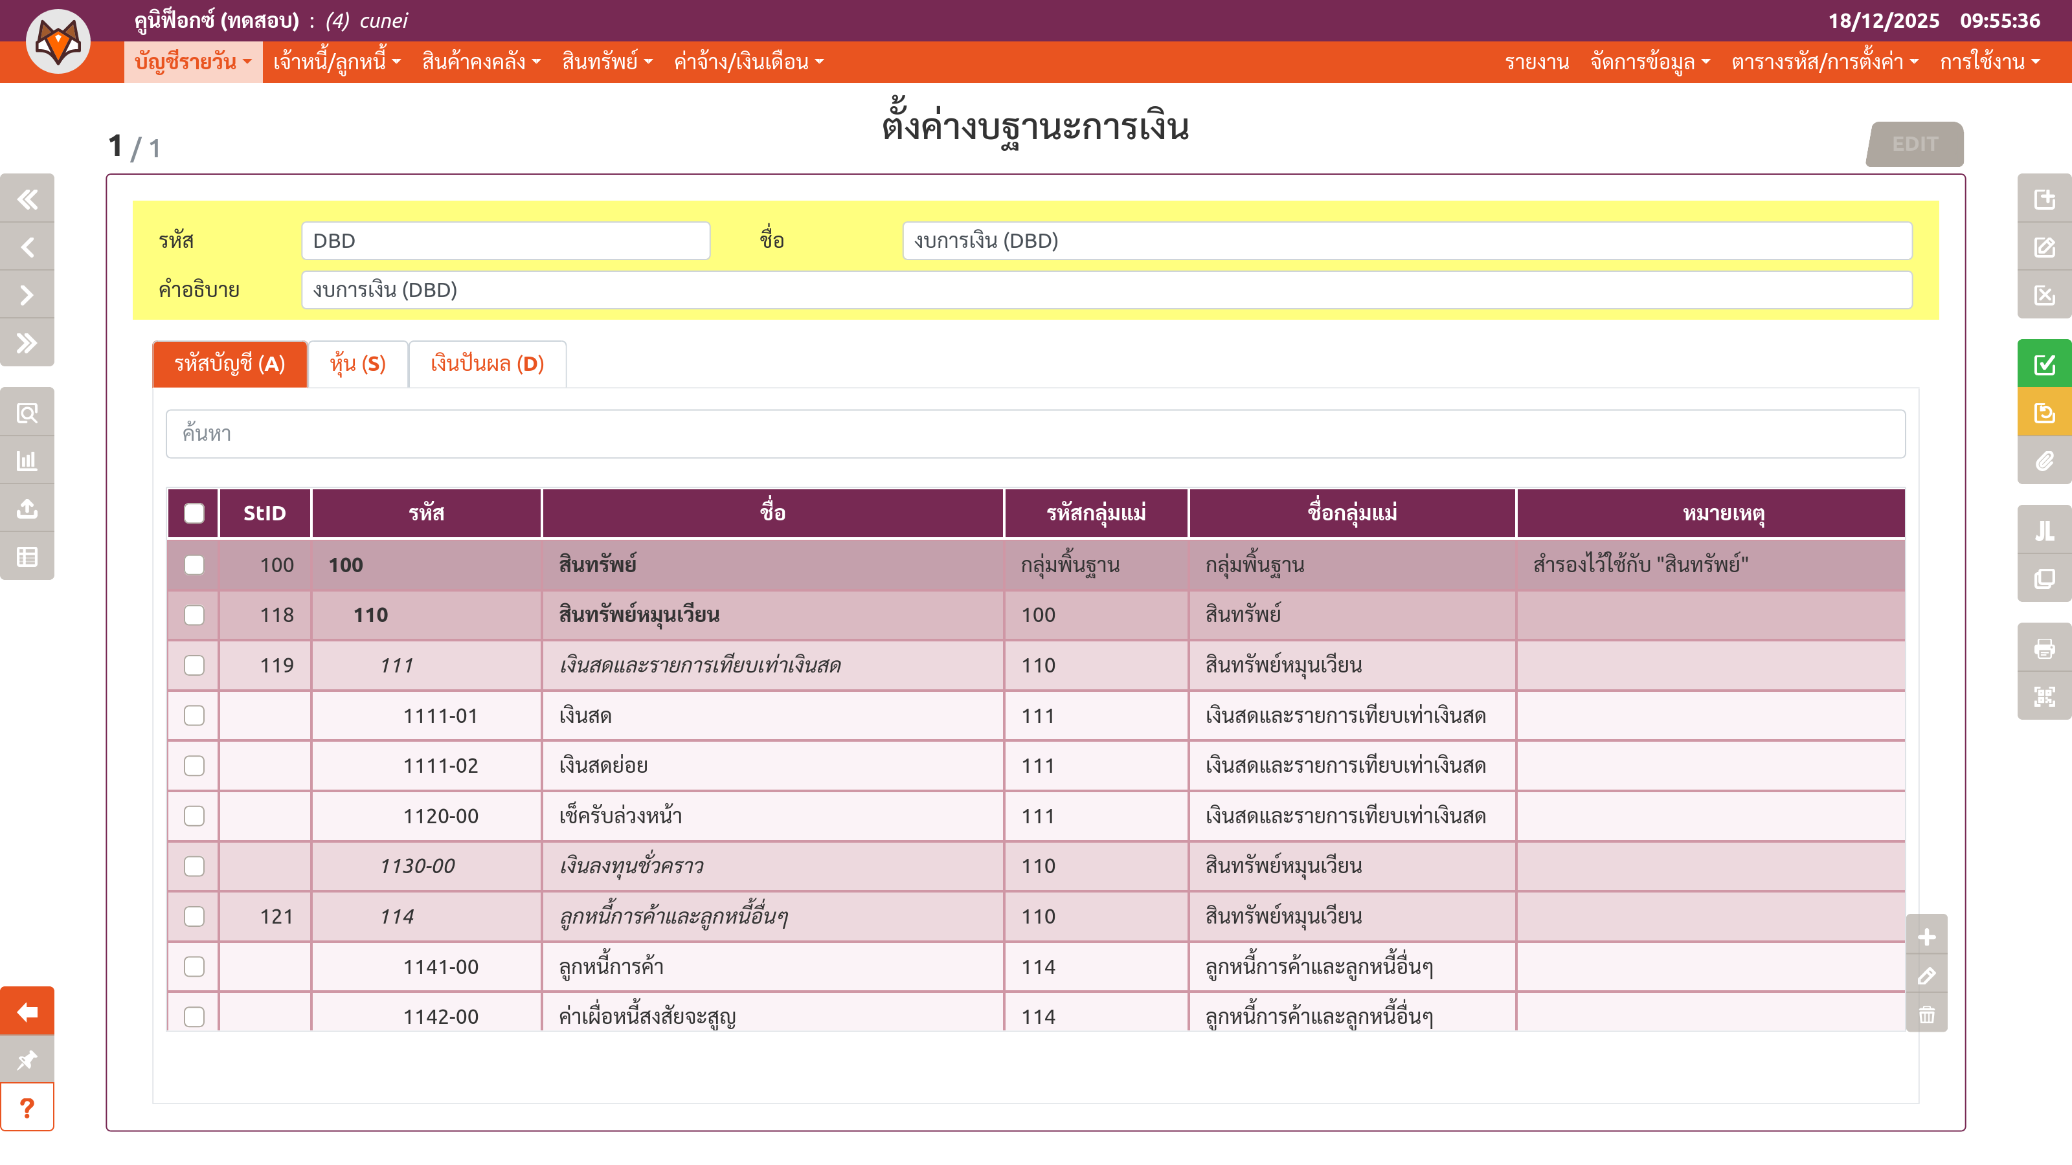Toggle the select-all checkbox in table header
2072x1165 pixels.
pyautogui.click(x=194, y=513)
